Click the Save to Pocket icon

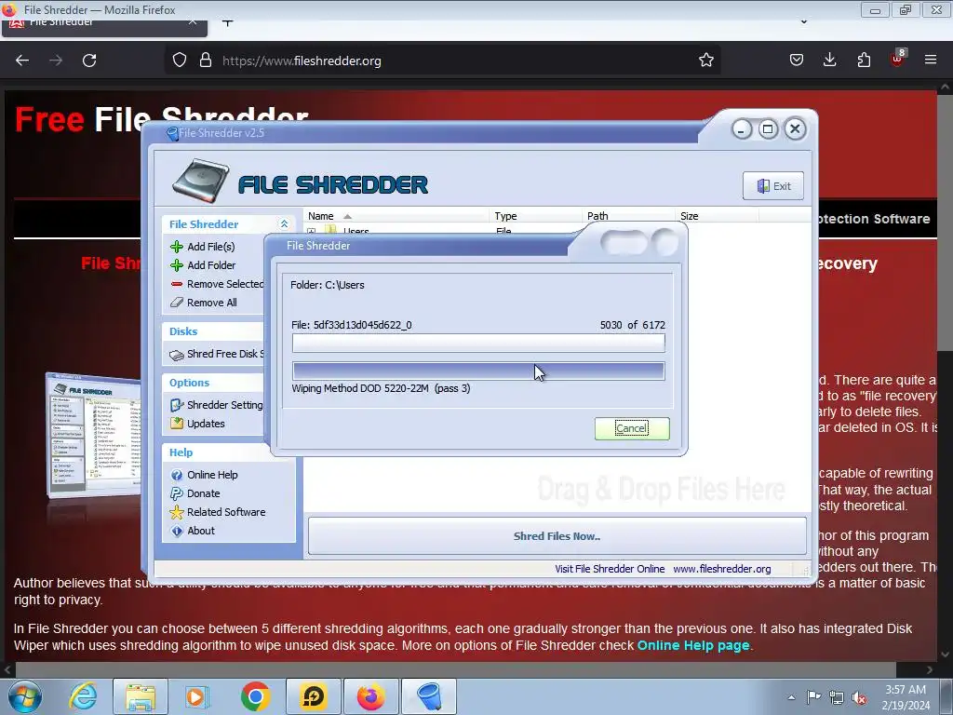(x=797, y=60)
